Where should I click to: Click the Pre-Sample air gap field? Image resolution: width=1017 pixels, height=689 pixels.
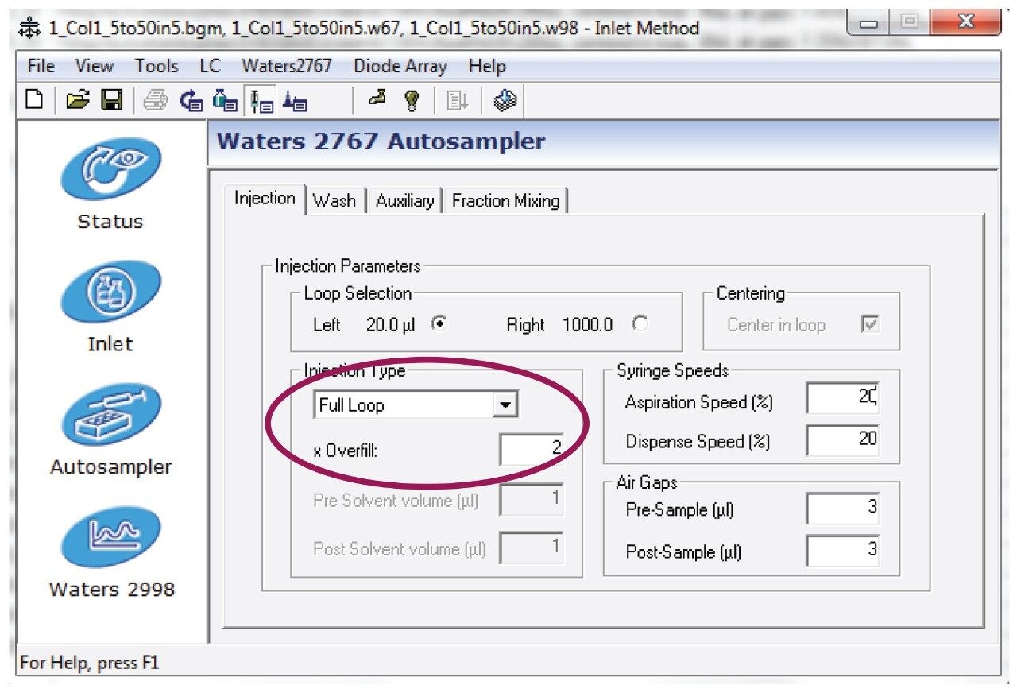[x=843, y=509]
